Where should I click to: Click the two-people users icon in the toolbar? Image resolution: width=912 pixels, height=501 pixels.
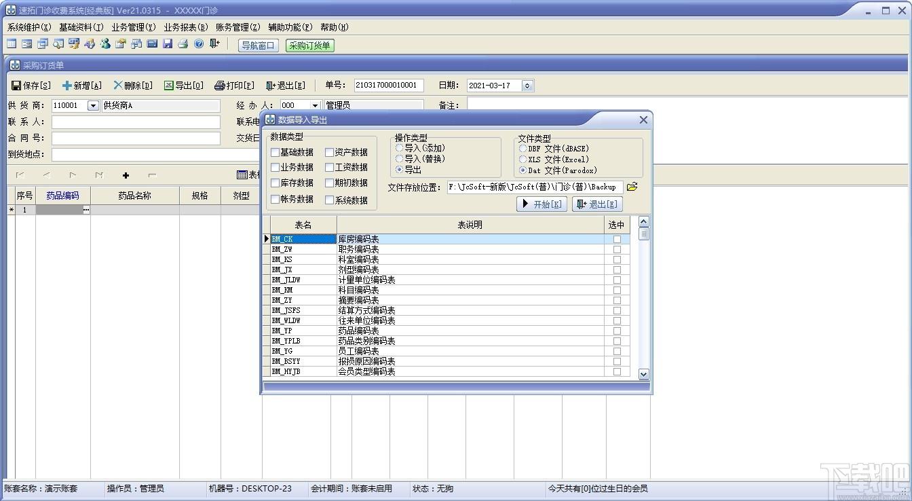[105, 44]
